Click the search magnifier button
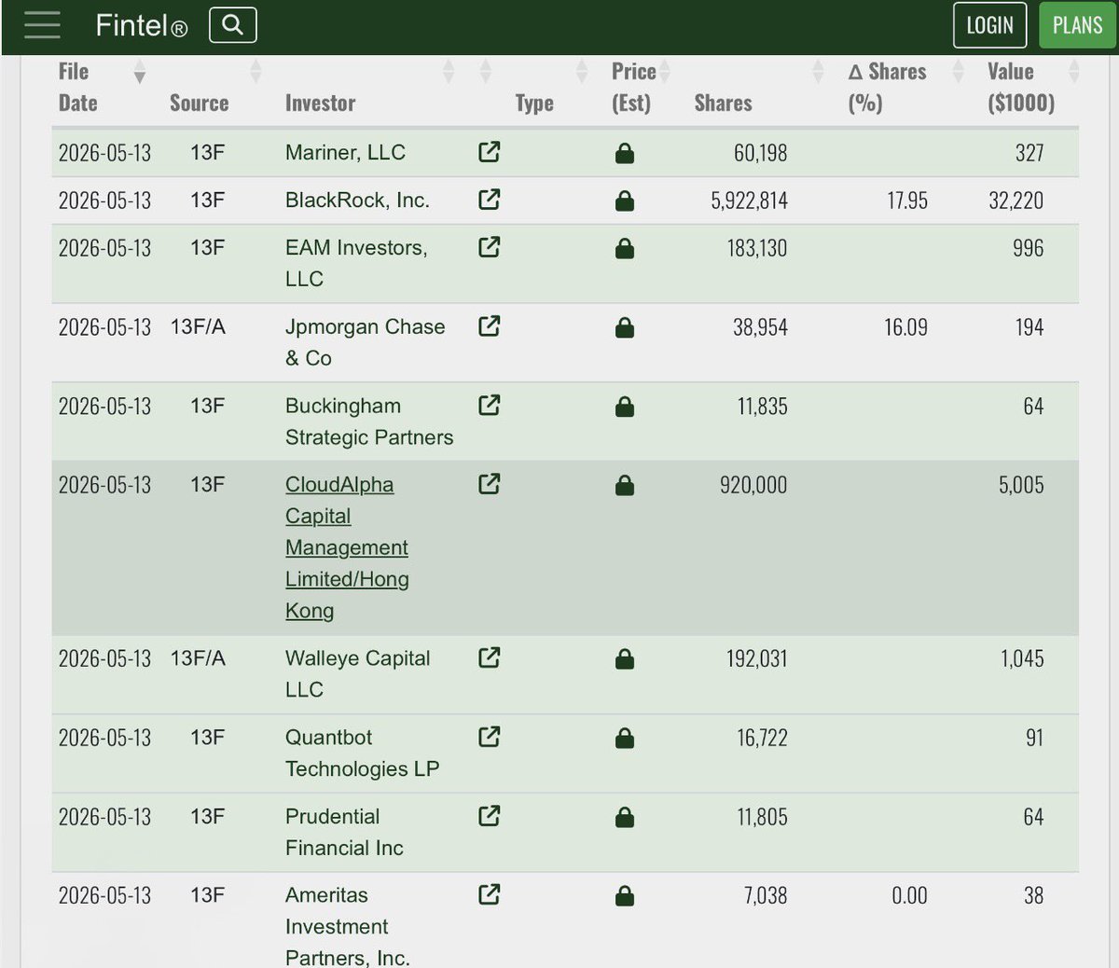The width and height of the screenshot is (1119, 968). pos(233,25)
